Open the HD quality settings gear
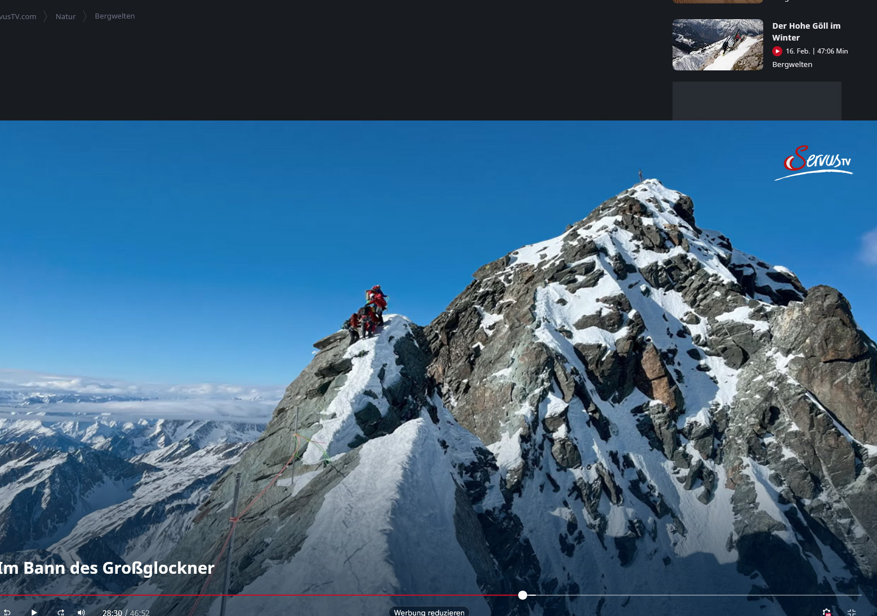This screenshot has width=877, height=616. [826, 612]
